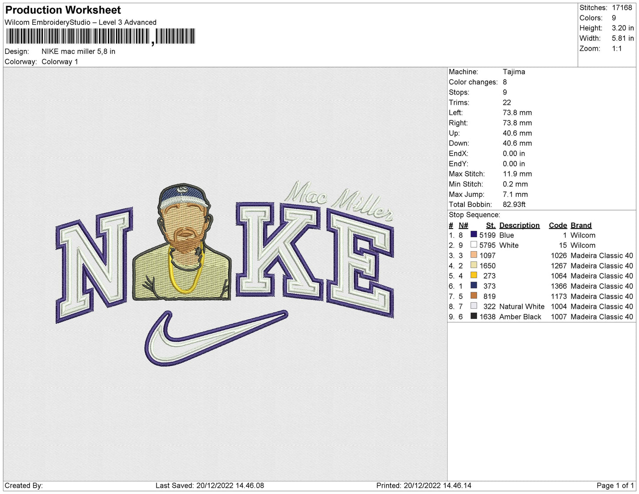Image resolution: width=639 pixels, height=494 pixels.
Task: Click the embroidery design preview image
Action: (225, 274)
